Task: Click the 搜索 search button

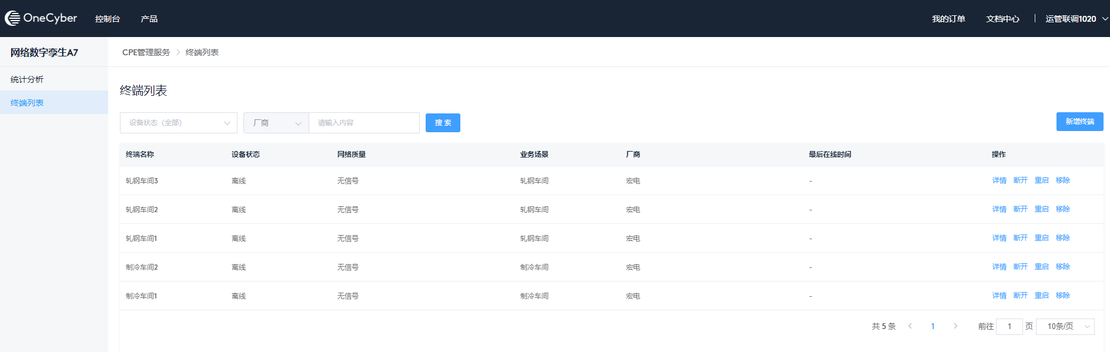Action: (443, 123)
